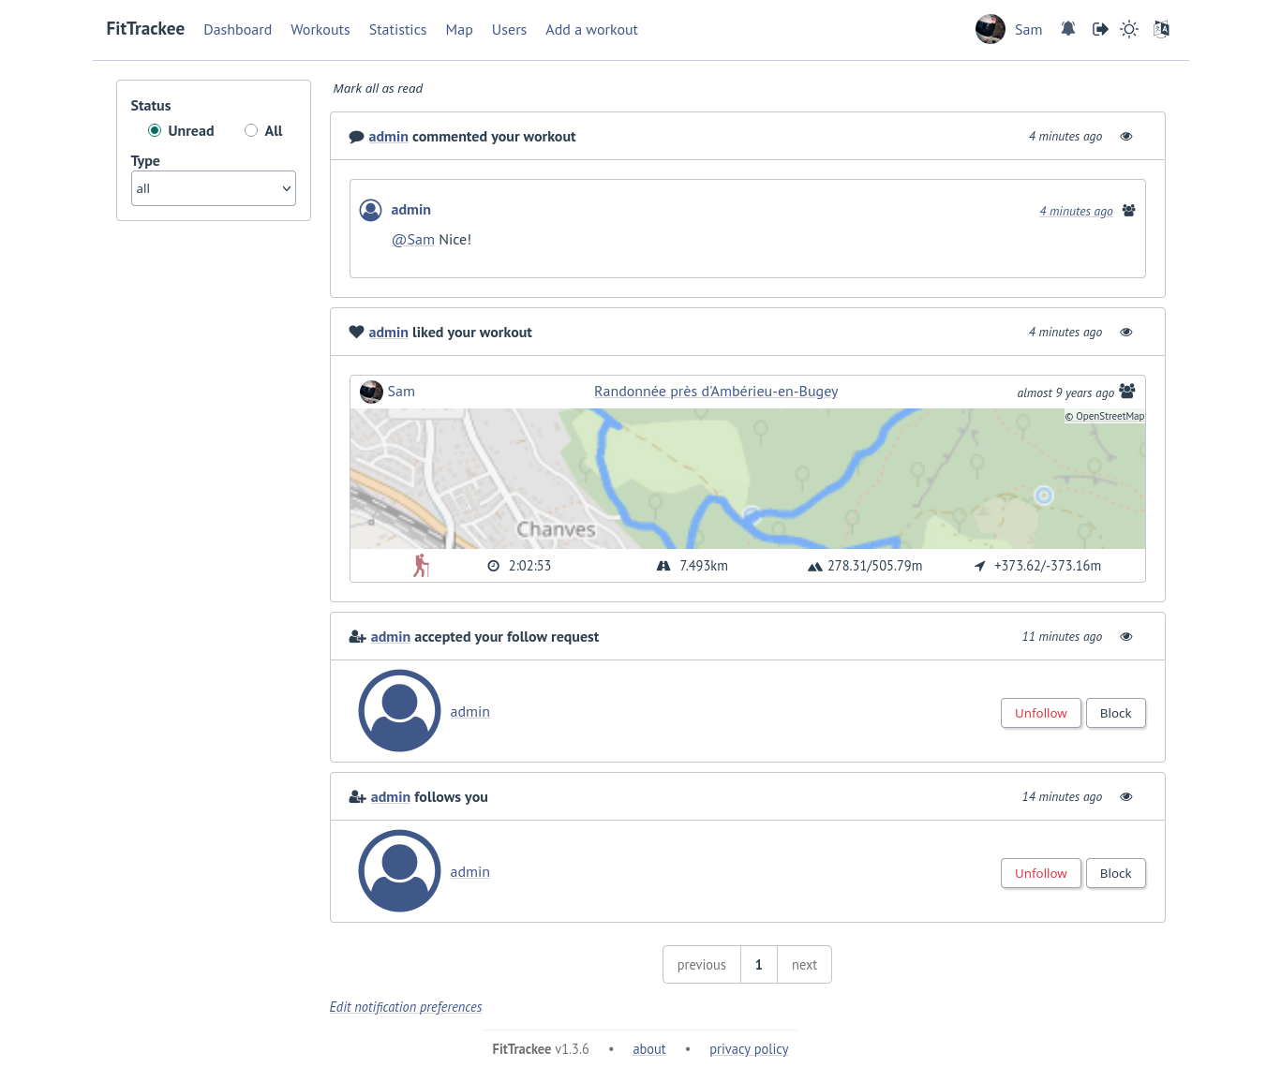1281x1067 pixels.
Task: Open the 'privacy policy' footer link
Action: tap(749, 1049)
